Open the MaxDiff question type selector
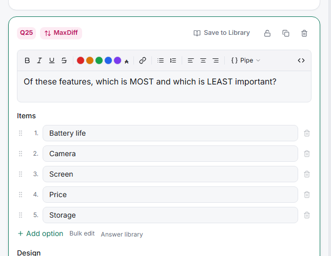The image size is (331, 256). (61, 33)
